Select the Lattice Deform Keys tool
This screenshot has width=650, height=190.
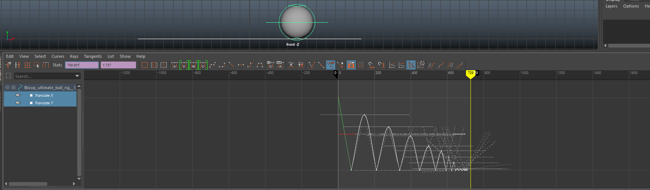(x=27, y=65)
